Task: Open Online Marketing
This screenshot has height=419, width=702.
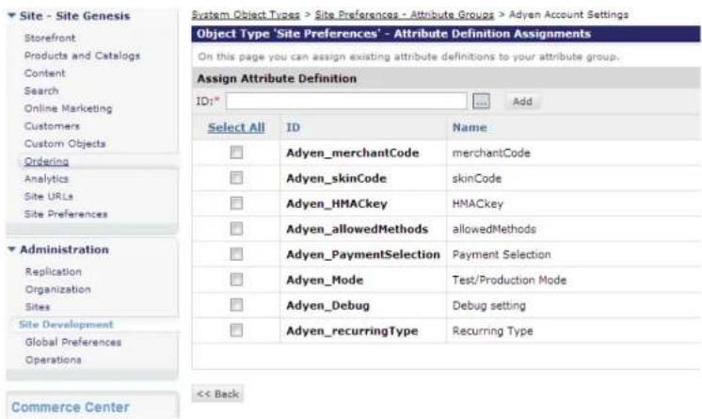Action: click(69, 108)
